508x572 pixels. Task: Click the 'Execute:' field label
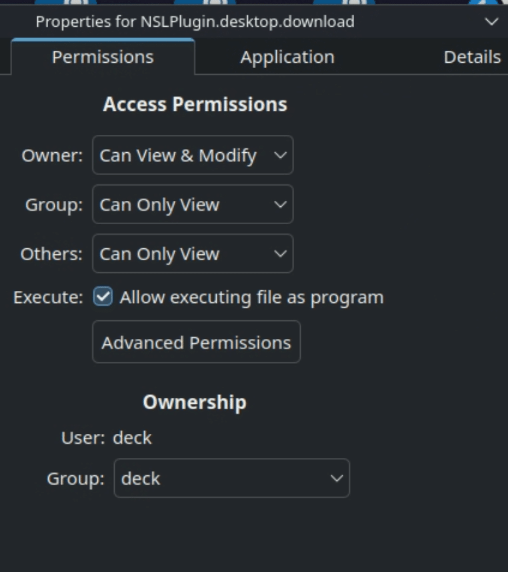point(48,297)
